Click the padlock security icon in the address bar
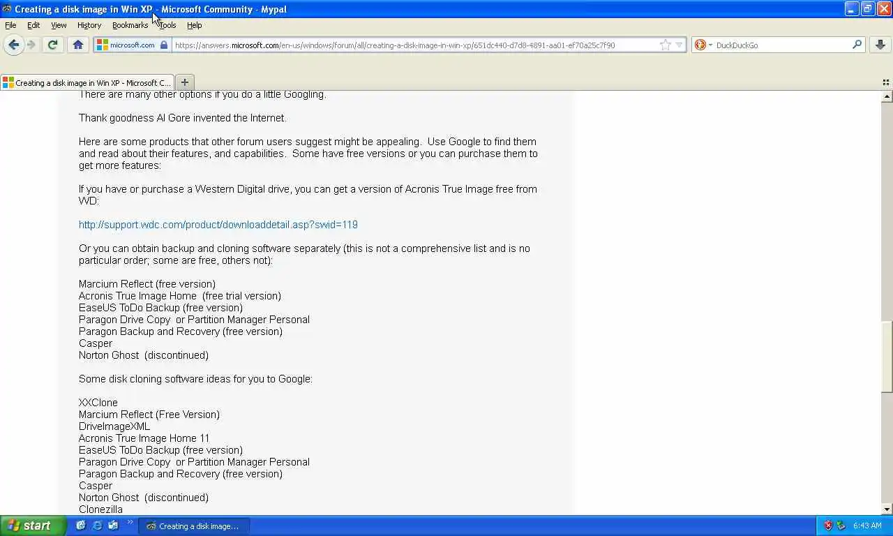 click(164, 45)
